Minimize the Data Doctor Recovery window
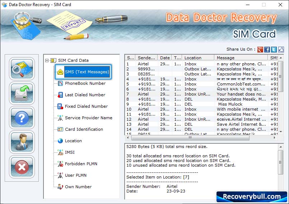 pos(248,5)
